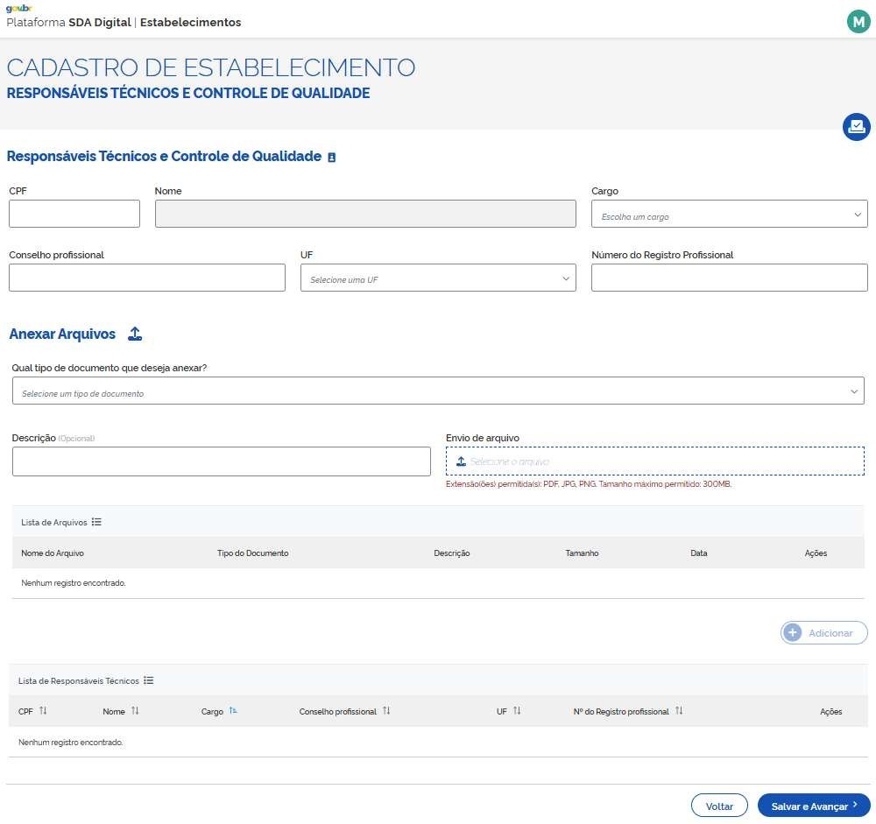876x824 pixels.
Task: Click the Voltar button
Action: (x=718, y=806)
